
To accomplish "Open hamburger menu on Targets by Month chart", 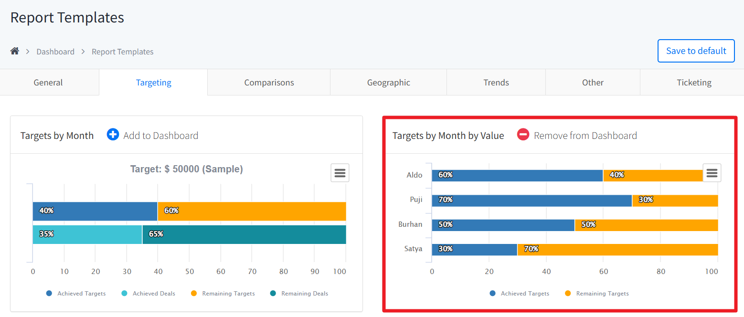I will (x=340, y=173).
